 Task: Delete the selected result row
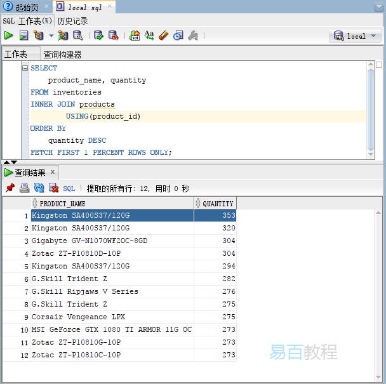[x=53, y=188]
